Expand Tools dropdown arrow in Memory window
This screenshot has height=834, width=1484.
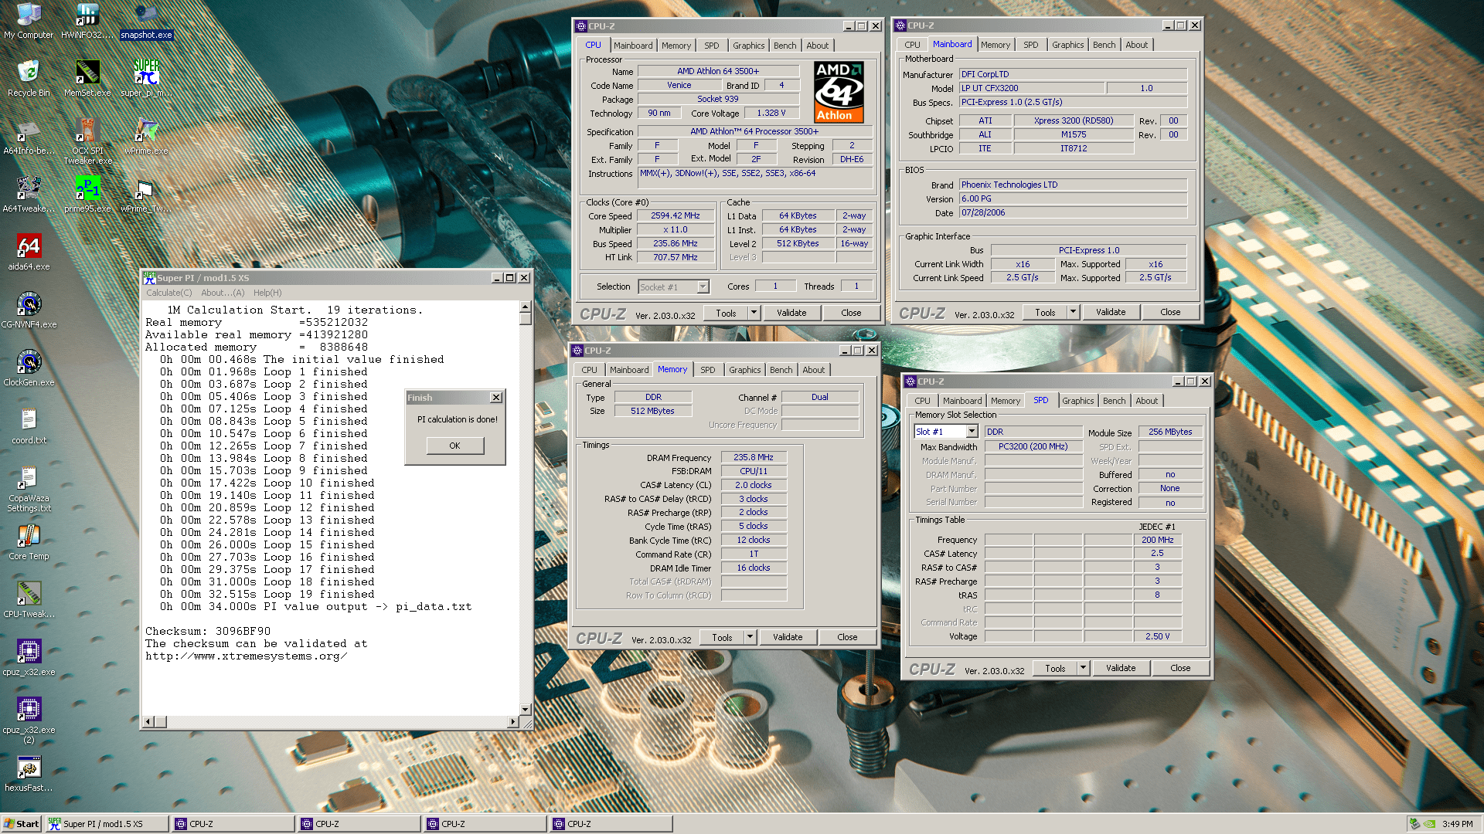tap(750, 637)
